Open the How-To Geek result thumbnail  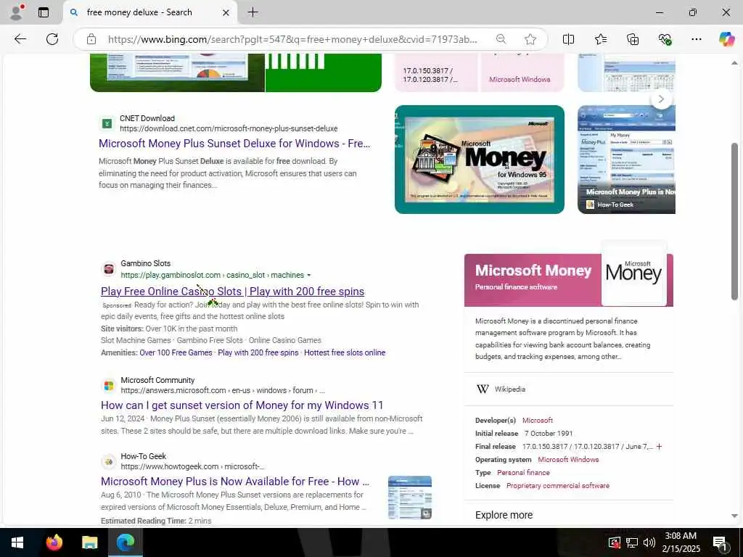(x=410, y=498)
